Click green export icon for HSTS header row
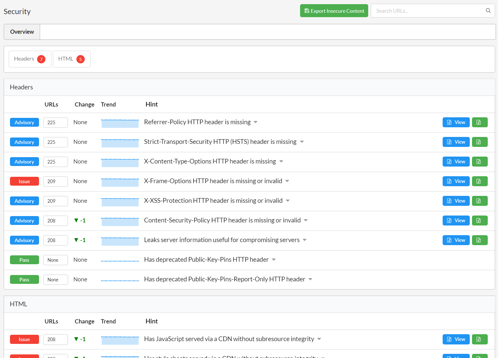The height and width of the screenshot is (358, 498). coord(479,142)
